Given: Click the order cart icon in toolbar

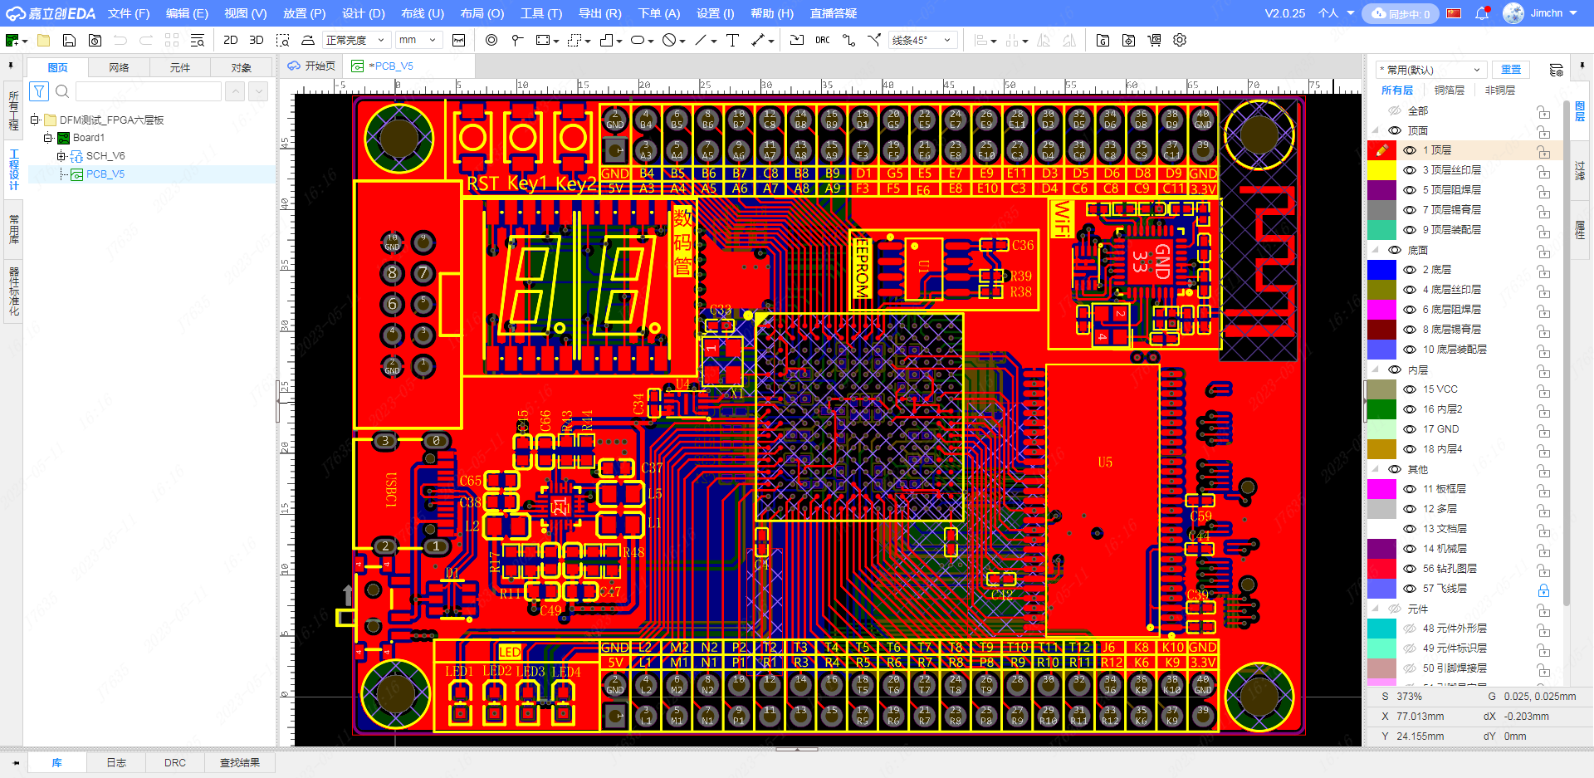Looking at the screenshot, I should (1154, 40).
